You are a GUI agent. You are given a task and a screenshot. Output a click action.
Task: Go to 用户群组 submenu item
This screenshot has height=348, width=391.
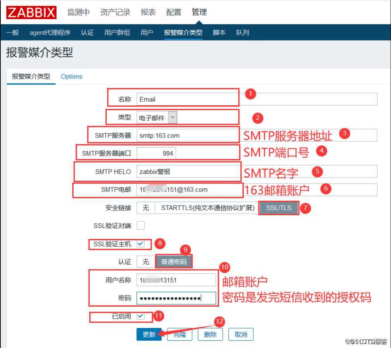tap(117, 32)
